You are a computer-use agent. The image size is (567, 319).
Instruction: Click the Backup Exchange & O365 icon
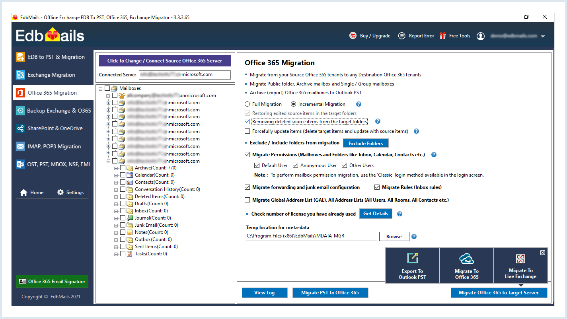pos(20,111)
